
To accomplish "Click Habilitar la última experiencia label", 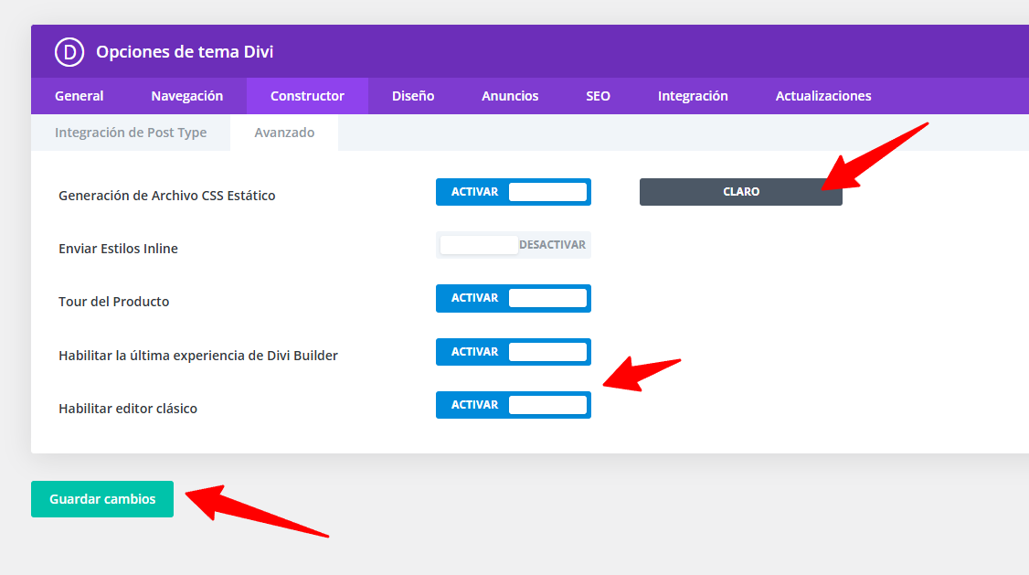I will pyautogui.click(x=198, y=356).
